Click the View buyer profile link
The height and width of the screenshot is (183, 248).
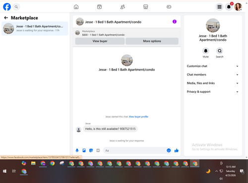pyautogui.click(x=138, y=117)
